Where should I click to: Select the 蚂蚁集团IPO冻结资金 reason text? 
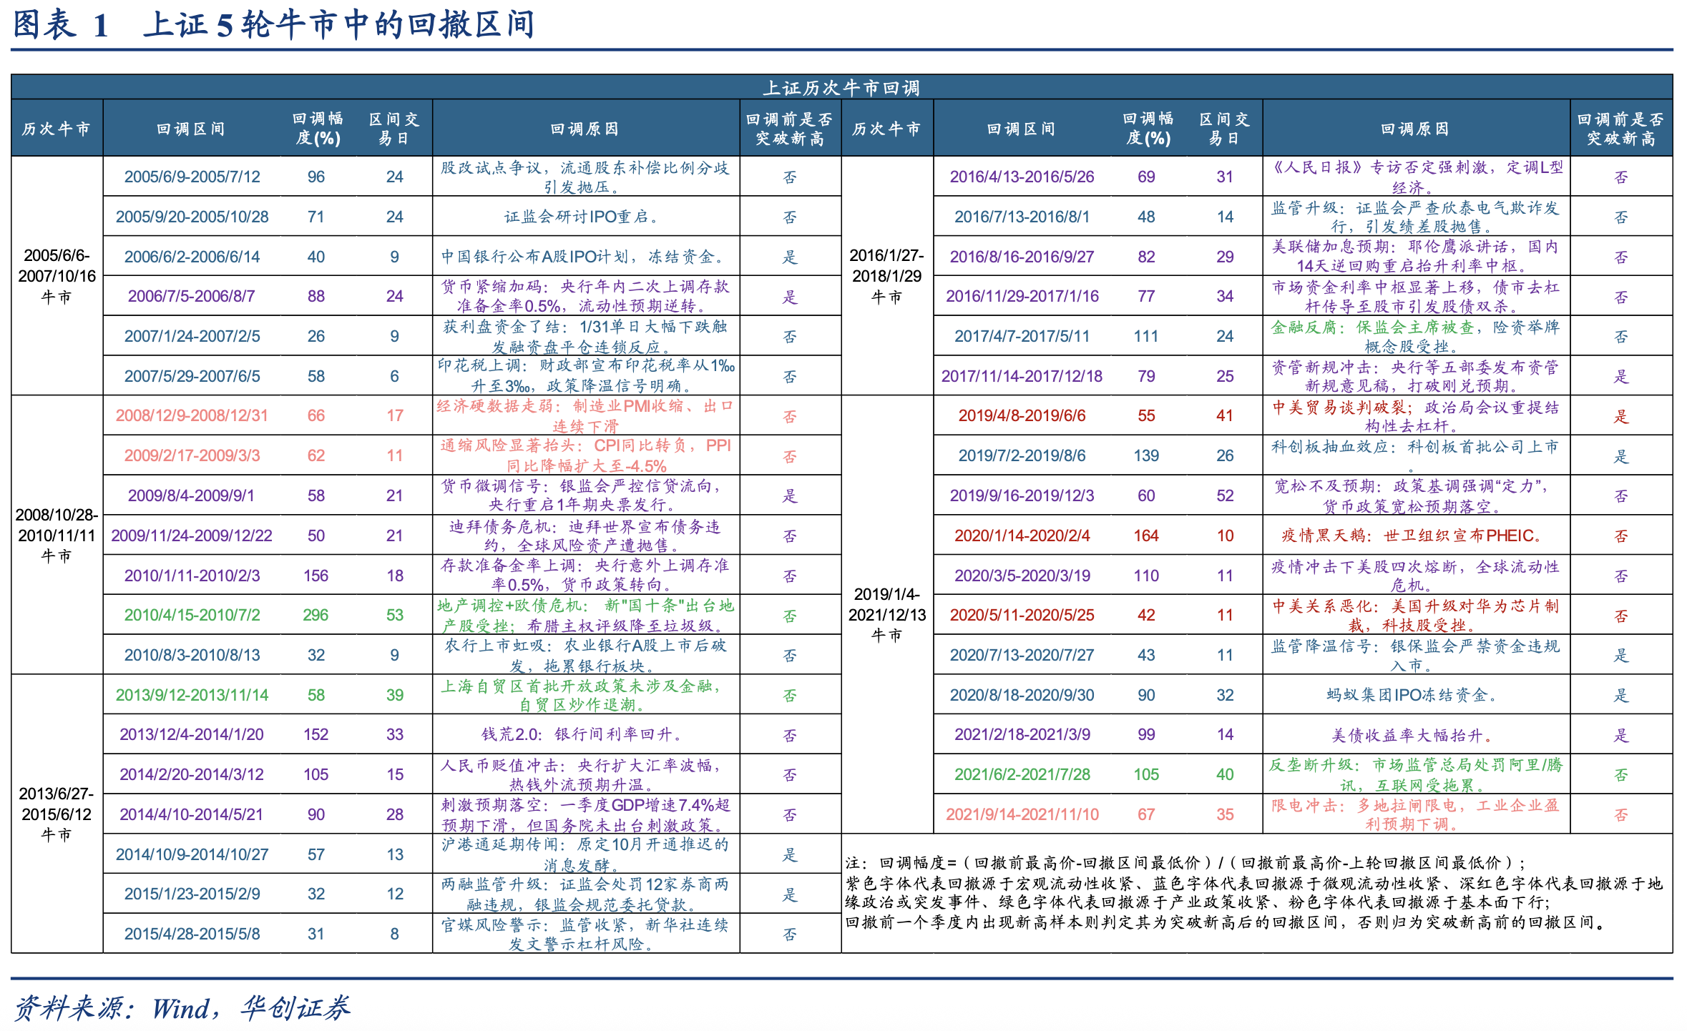click(1411, 695)
